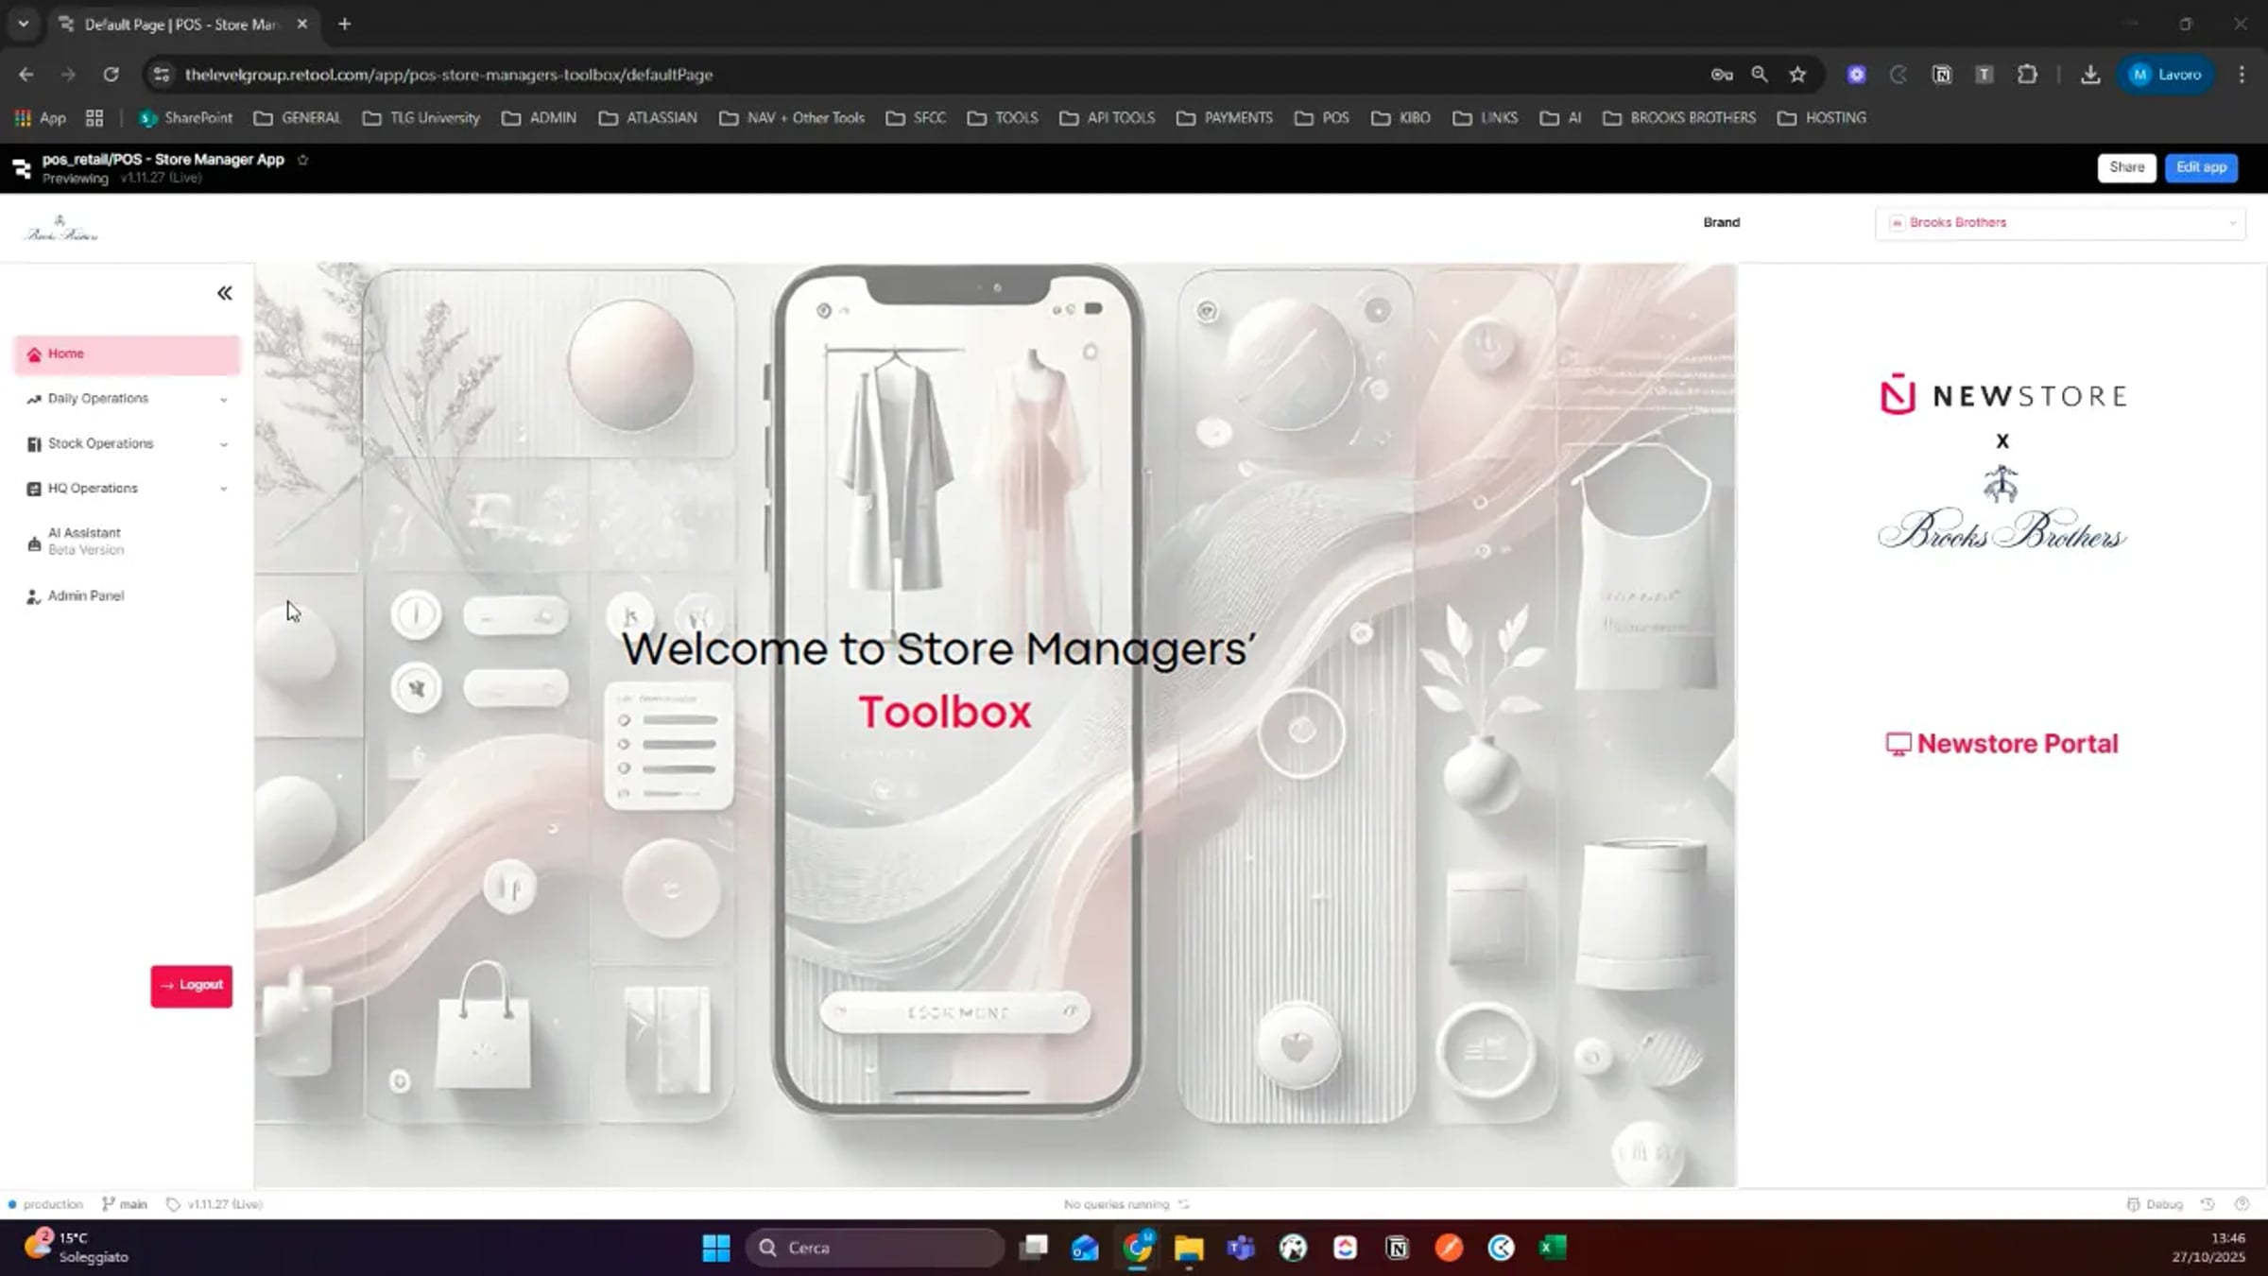Open the POS bookmark folder
Image resolution: width=2268 pixels, height=1276 pixels.
(1321, 118)
